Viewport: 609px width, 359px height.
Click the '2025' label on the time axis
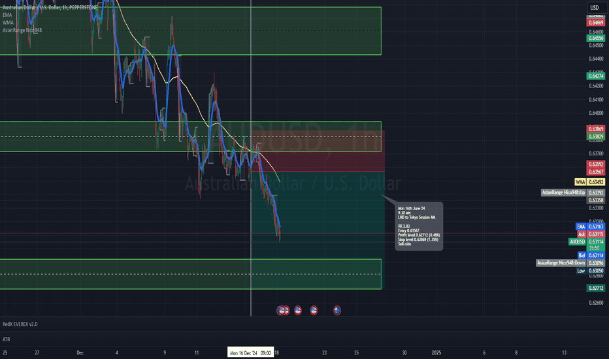coord(436,352)
